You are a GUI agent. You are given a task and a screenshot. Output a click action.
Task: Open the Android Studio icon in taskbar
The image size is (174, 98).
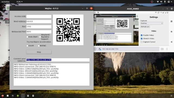(x=18, y=96)
